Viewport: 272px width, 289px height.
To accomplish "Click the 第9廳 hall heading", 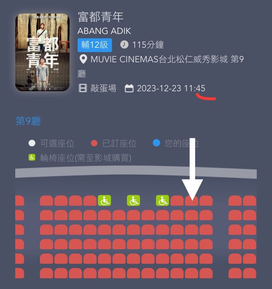I will [x=28, y=121].
